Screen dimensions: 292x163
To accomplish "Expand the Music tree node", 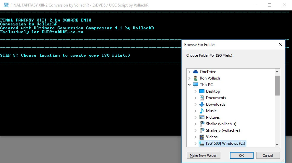I will coord(195,111).
